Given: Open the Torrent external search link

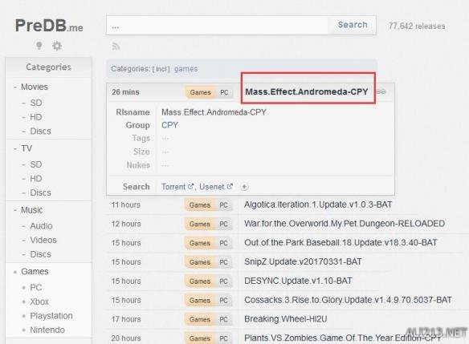Looking at the screenshot, I should click(177, 187).
